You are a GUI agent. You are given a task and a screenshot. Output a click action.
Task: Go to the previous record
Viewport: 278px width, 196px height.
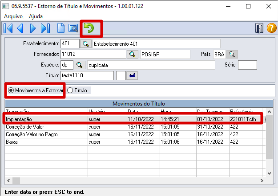20,28
